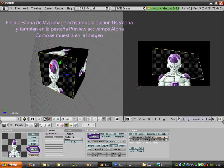Open the Add menu

click(x=26, y=8)
